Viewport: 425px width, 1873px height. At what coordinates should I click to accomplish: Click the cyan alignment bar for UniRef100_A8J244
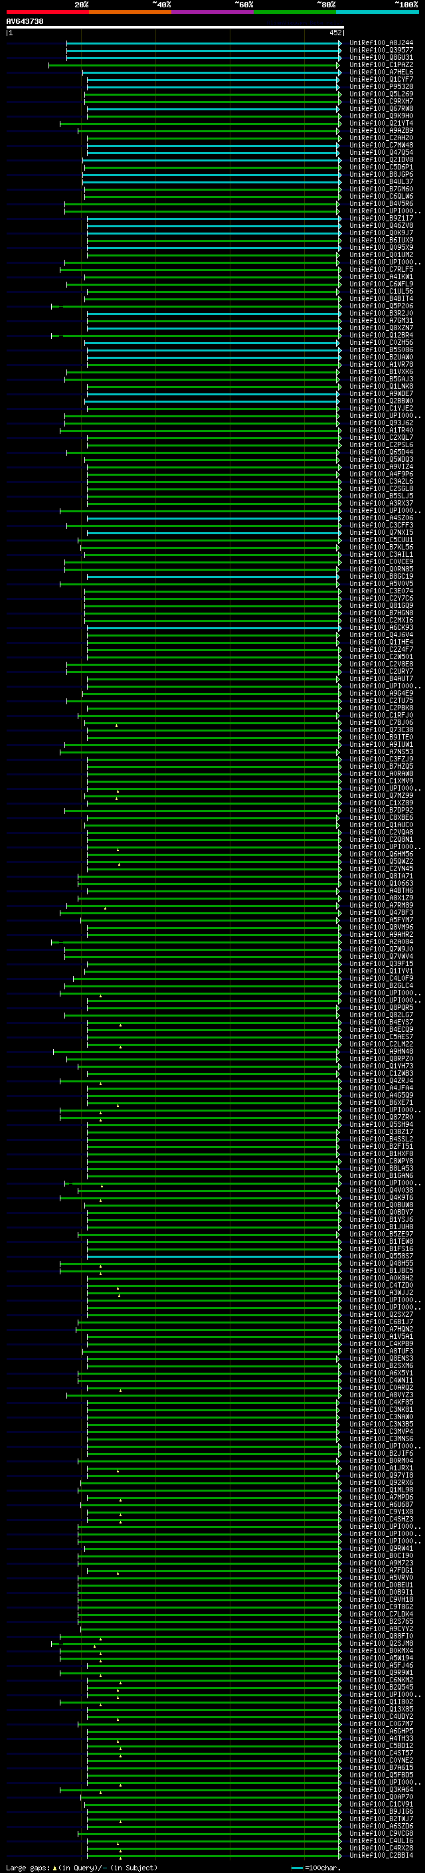point(203,43)
